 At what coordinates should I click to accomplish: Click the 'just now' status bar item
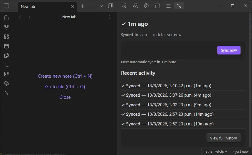coord(240,151)
